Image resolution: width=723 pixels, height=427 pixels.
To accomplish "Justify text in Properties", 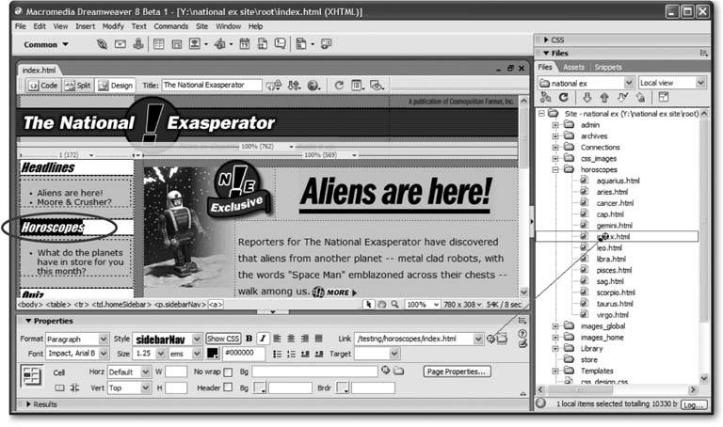I will 318,339.
